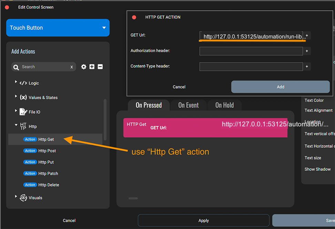Expand the Logic category
Screen dimensions: 335x229
click(16, 82)
